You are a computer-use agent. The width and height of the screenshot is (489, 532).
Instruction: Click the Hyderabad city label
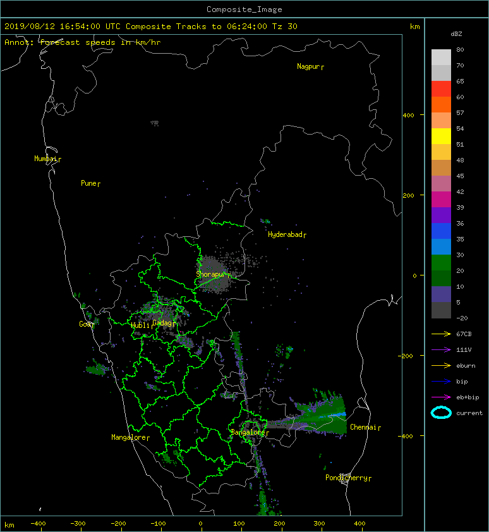tap(285, 234)
